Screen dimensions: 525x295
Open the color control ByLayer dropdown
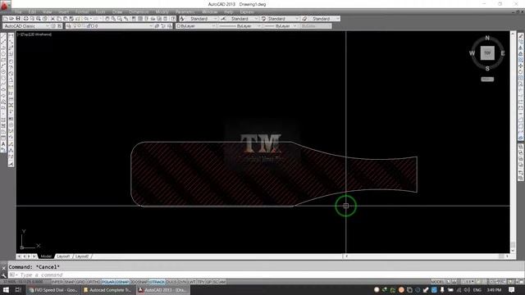pyautogui.click(x=213, y=25)
